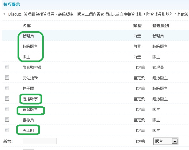Click the 林子閣 group name
189x150 pixels.
tap(28, 89)
